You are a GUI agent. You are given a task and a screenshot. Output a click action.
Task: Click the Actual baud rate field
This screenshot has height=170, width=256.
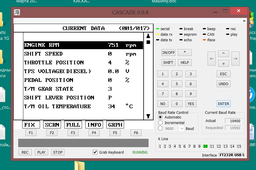click(233, 121)
